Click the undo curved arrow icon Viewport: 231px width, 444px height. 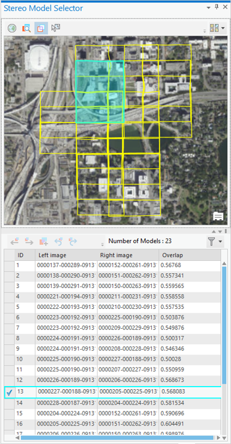[59, 241]
